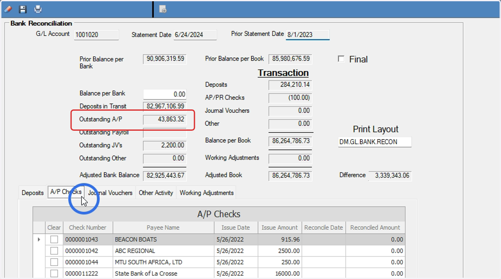
Task: Check Clear box for BEACON BOATS row
Action: tap(54, 239)
